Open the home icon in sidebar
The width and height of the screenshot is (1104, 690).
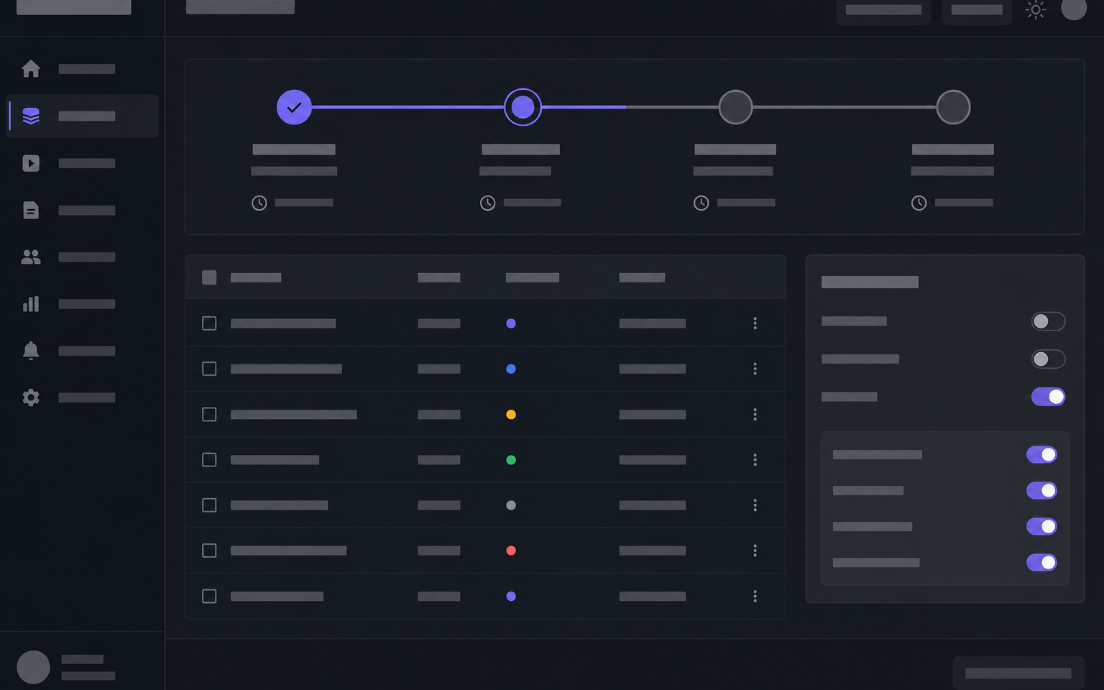(31, 69)
